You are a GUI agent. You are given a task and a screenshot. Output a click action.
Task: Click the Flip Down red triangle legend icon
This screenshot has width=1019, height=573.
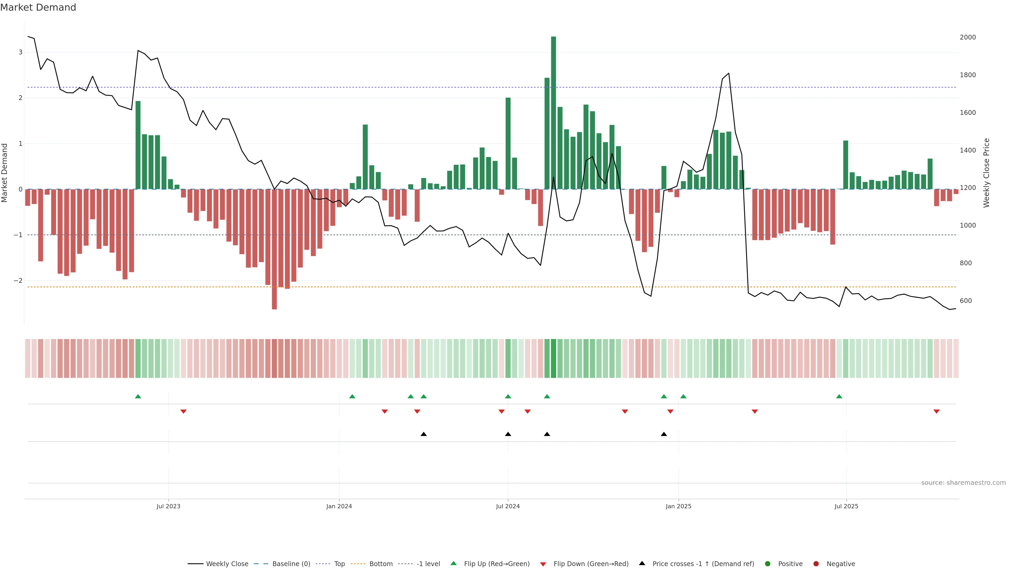coord(543,564)
